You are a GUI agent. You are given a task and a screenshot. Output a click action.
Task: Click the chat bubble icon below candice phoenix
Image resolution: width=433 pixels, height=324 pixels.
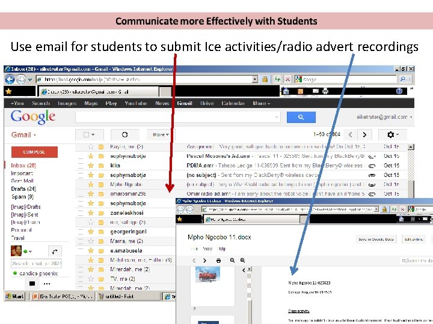point(32,283)
